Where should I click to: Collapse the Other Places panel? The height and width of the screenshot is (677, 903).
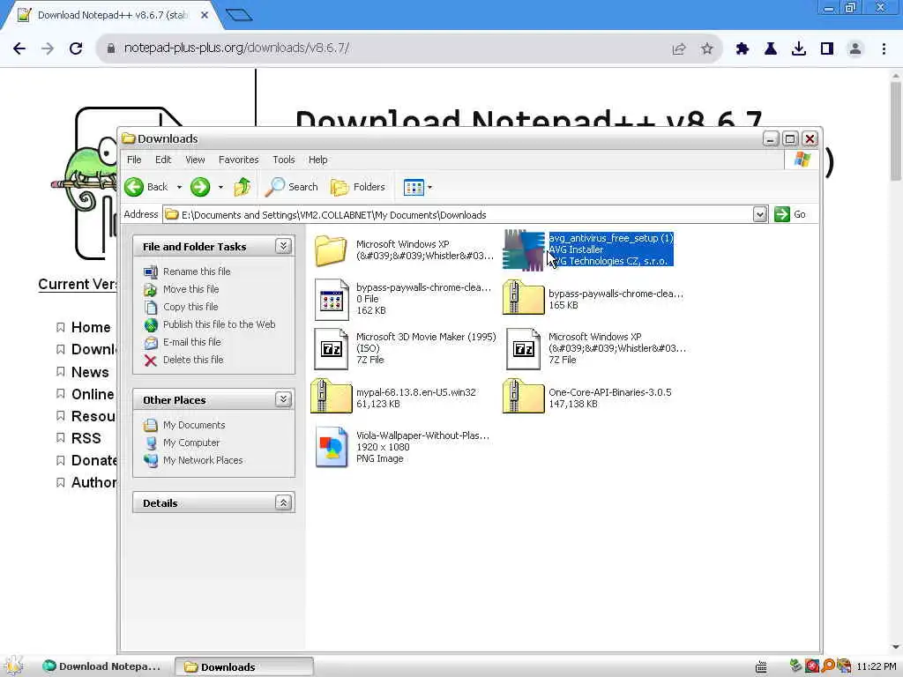pos(283,399)
